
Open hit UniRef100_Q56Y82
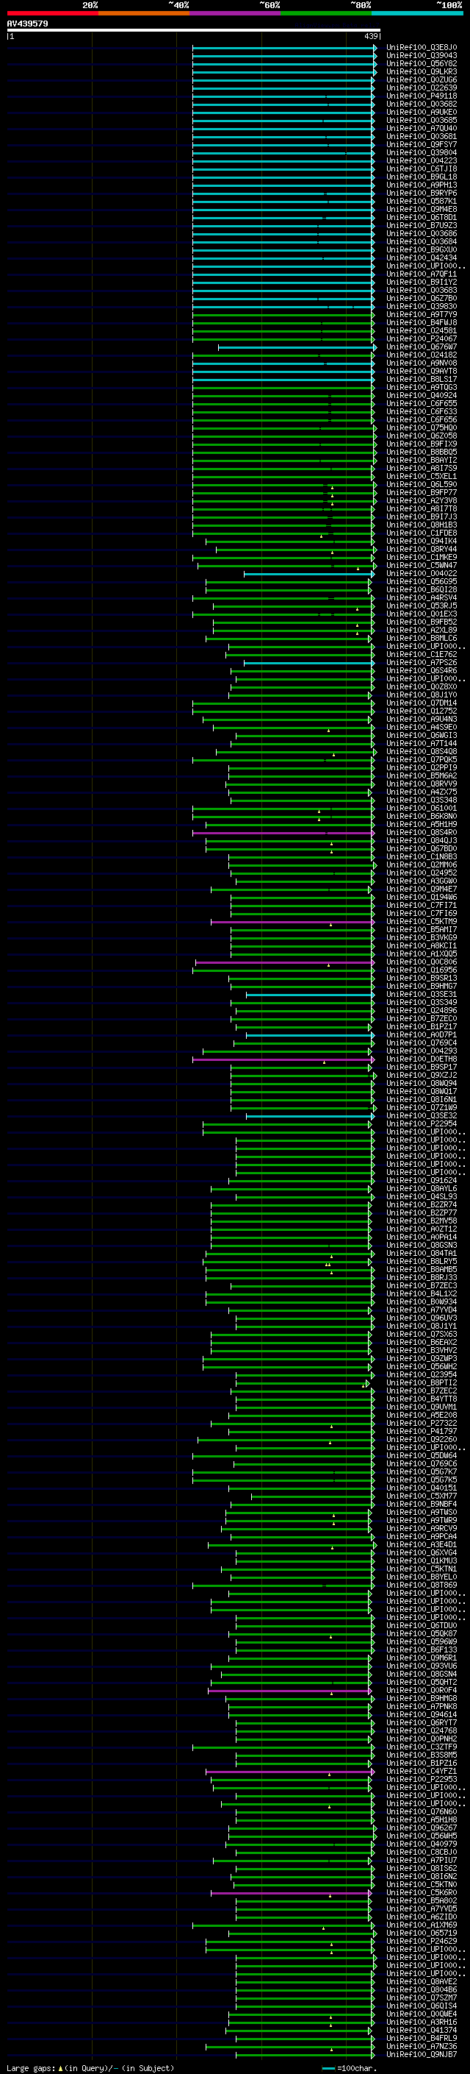(x=421, y=63)
